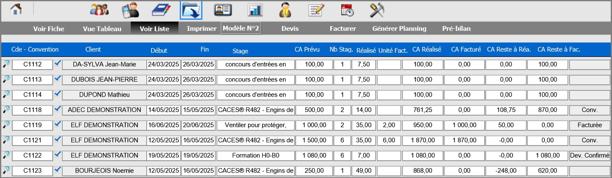Toggle the checkmark on row C1123
612x178 pixels.
tap(58, 170)
